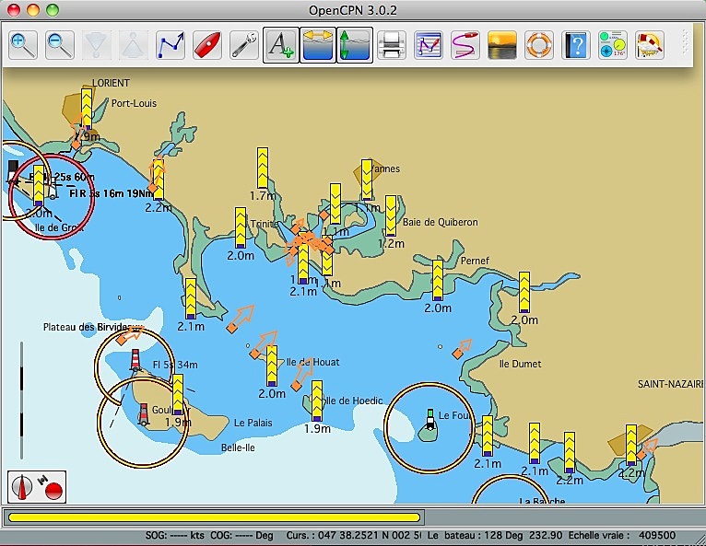Image resolution: width=706 pixels, height=546 pixels.
Task: Select the Fl 5s 34m striped lighthouse
Action: (x=135, y=360)
